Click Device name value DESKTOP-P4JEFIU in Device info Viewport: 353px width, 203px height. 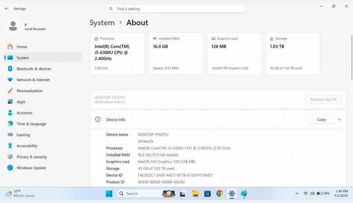[153, 134]
